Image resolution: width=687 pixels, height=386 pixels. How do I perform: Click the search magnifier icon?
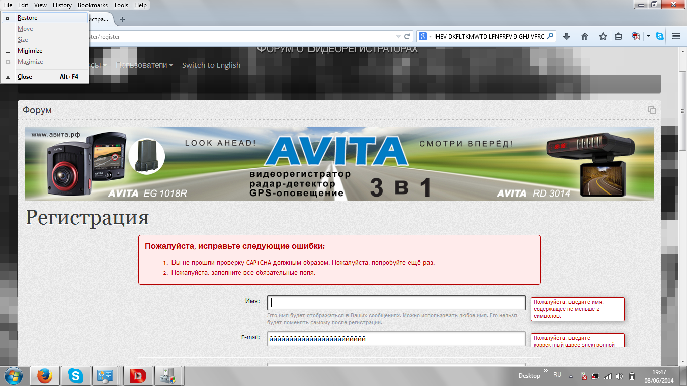(x=550, y=36)
